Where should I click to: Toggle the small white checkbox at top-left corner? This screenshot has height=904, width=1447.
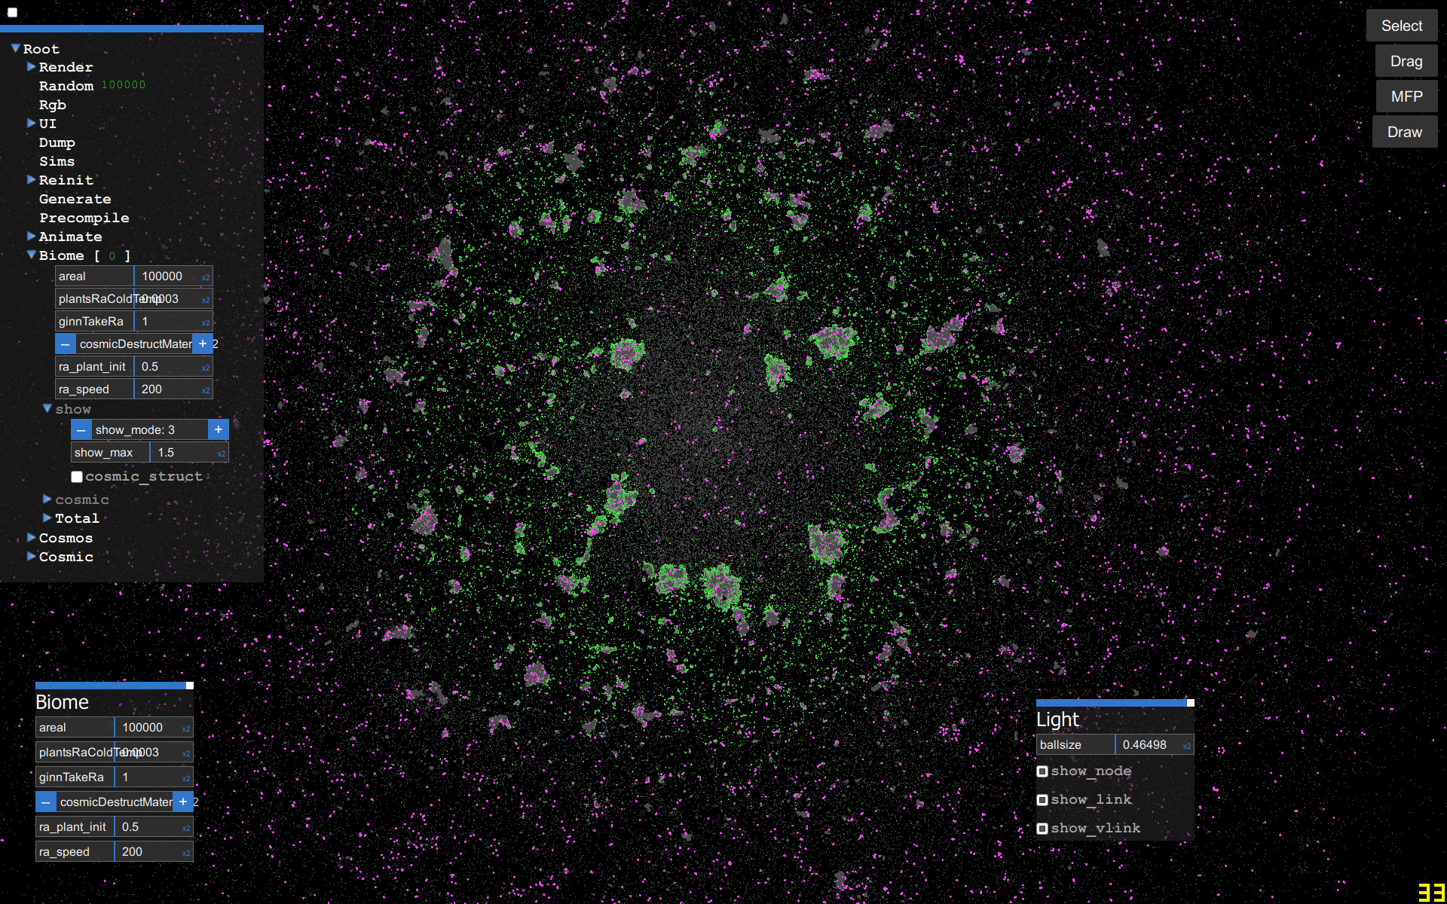point(12,12)
